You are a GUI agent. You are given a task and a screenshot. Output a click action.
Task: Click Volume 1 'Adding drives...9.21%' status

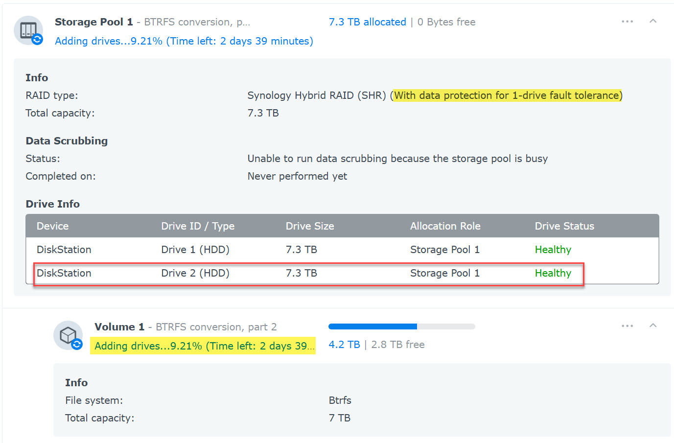205,346
